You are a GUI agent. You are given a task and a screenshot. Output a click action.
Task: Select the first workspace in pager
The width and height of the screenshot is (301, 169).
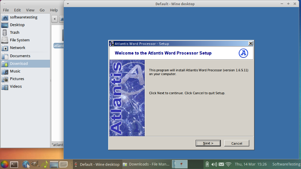pyautogui.click(x=180, y=164)
